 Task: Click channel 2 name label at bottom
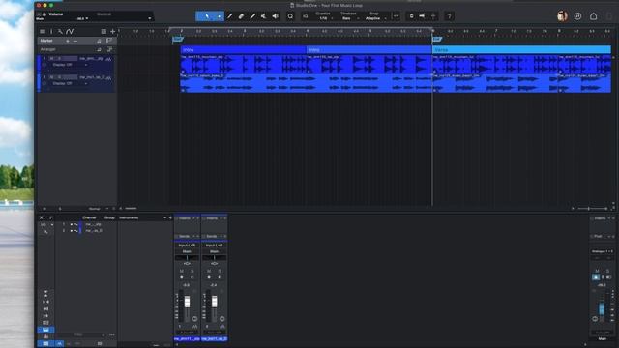[215, 339]
